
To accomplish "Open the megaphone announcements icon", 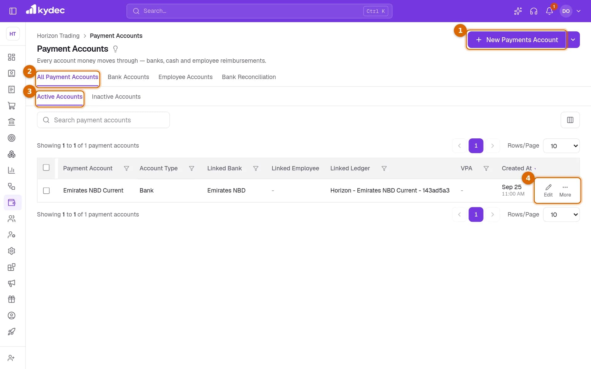I will click(11, 283).
